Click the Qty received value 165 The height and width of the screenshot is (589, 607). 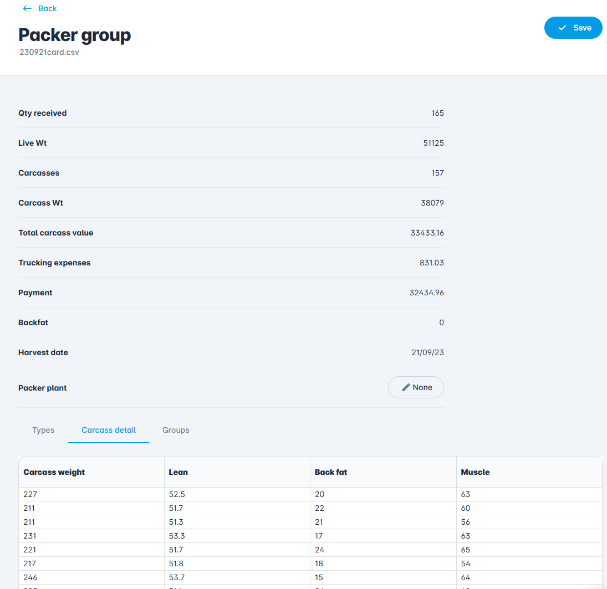click(x=437, y=113)
